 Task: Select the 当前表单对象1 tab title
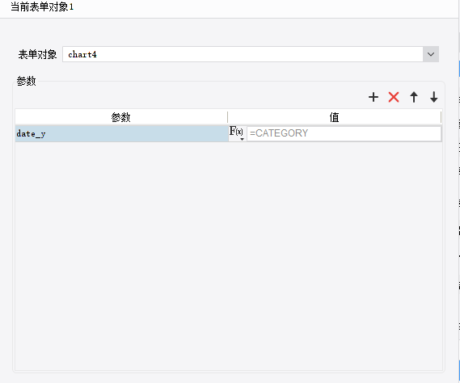[x=42, y=7]
